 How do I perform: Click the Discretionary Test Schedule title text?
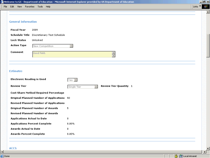(x=48, y=35)
